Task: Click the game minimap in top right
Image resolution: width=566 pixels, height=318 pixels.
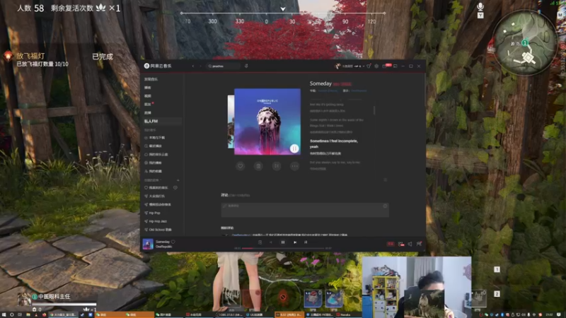Action: click(525, 42)
